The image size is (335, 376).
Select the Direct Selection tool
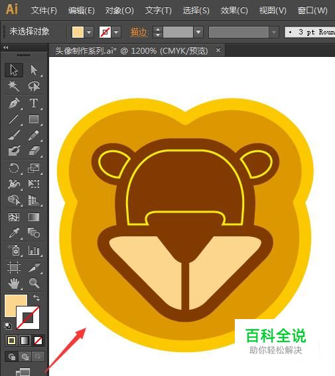click(34, 70)
